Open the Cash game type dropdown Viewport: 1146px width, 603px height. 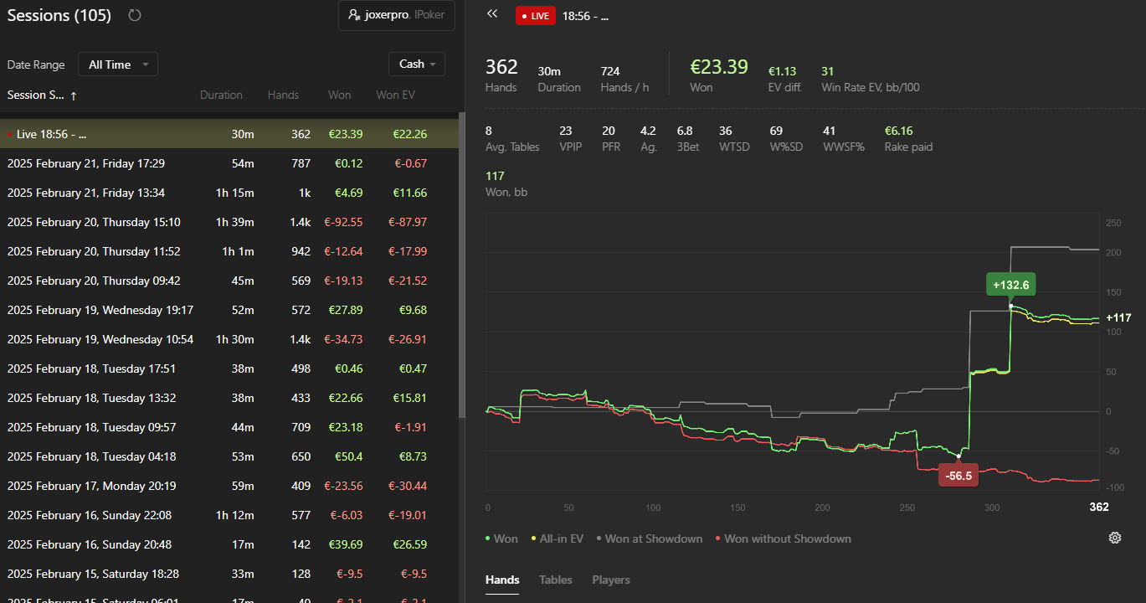417,64
